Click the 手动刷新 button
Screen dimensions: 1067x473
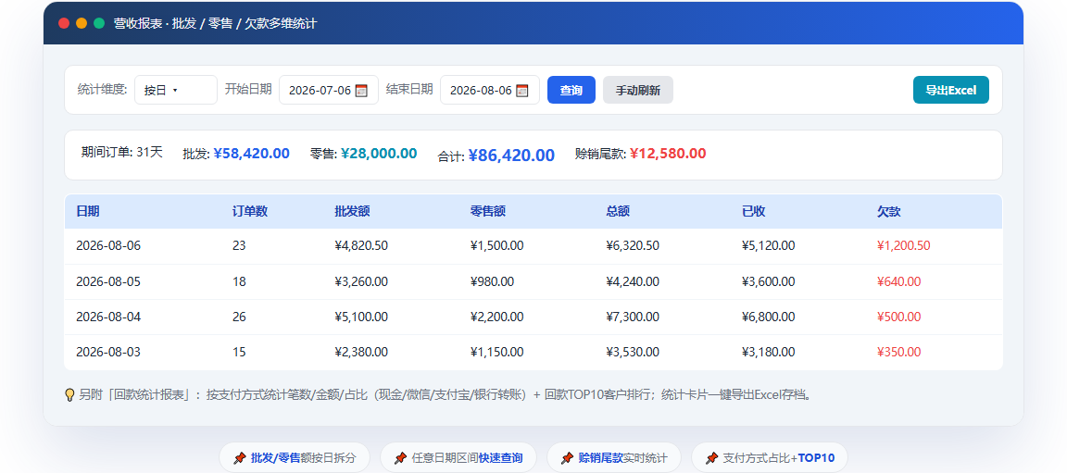637,90
